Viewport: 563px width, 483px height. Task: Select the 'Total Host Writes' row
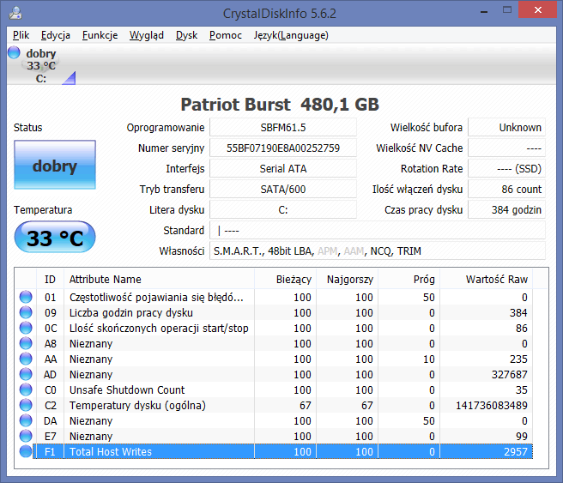tap(275, 451)
